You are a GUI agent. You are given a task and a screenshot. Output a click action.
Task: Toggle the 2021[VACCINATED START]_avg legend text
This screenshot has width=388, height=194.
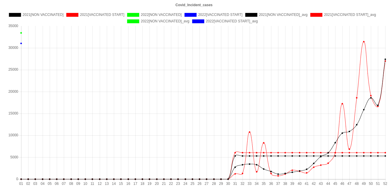pyautogui.click(x=350, y=15)
